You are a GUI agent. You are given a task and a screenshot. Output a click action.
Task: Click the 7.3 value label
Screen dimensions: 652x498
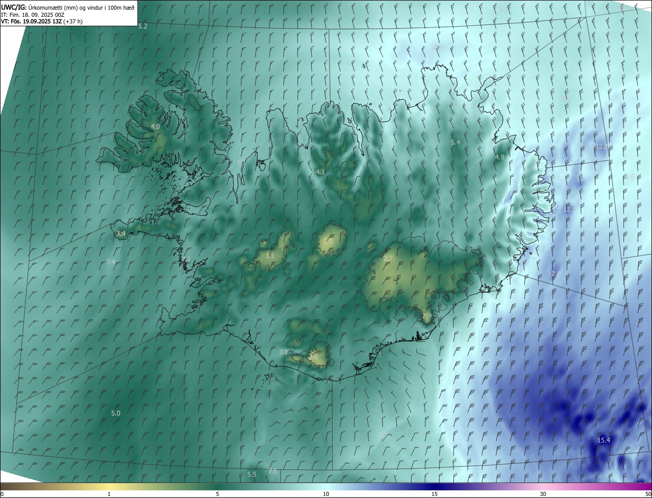284,352
